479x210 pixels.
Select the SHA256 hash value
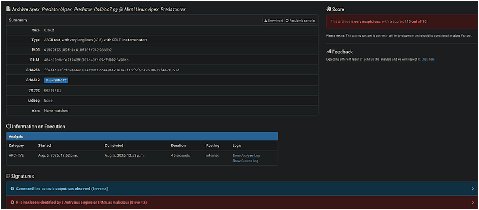point(112,70)
